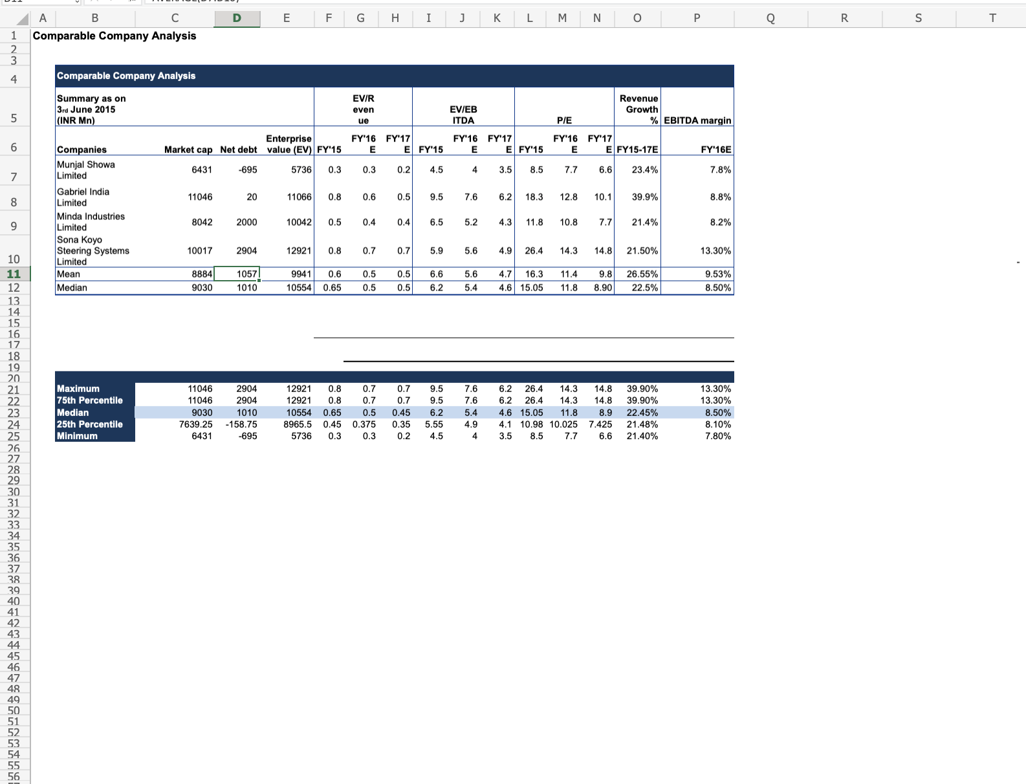
Task: Select Minda Industries' net debt 2000
Action: (246, 222)
